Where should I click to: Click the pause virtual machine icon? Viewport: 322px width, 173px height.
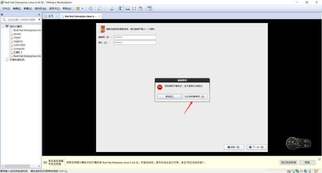(x=78, y=8)
